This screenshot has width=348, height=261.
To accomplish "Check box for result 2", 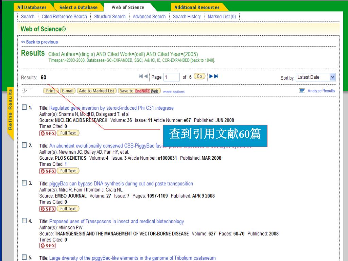I will pos(24,145).
